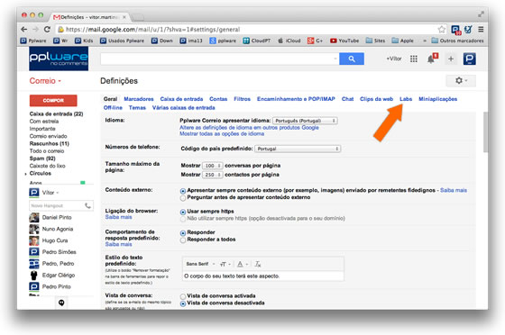
Task: Open the text size dropdown
Action: click(x=225, y=264)
